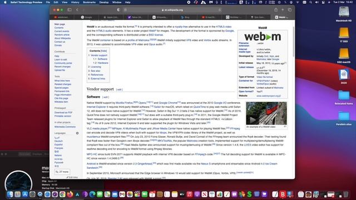Jump to Hardware subsection in Contents
356x200 pixels.
tap(103, 63)
